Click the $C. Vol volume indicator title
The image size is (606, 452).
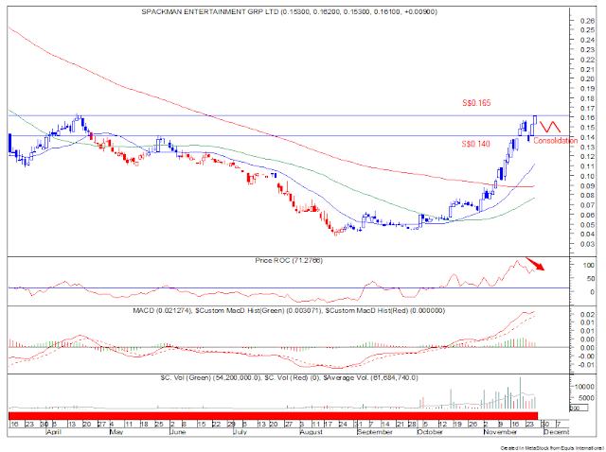tap(289, 377)
